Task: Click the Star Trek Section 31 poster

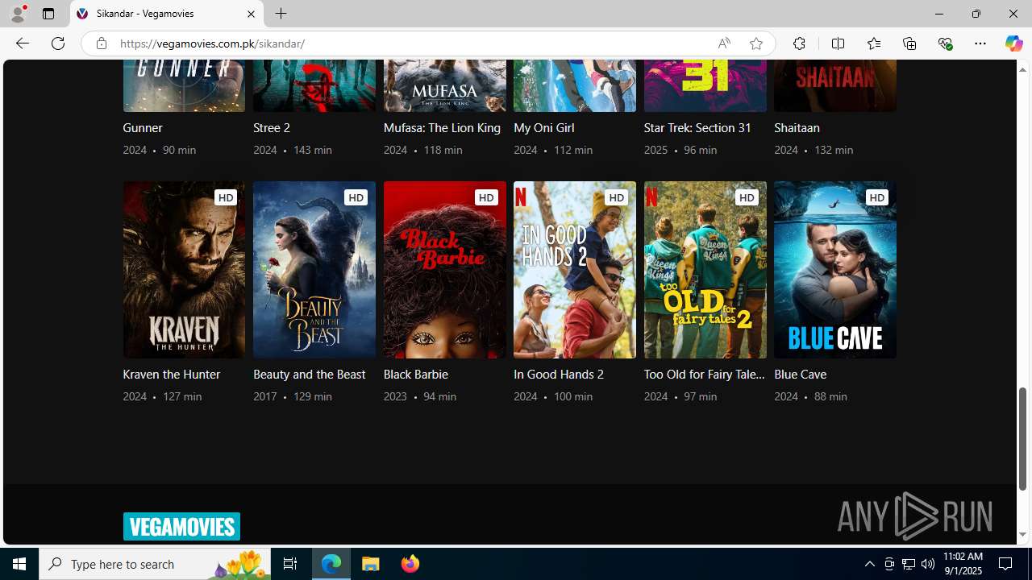Action: pos(705,85)
